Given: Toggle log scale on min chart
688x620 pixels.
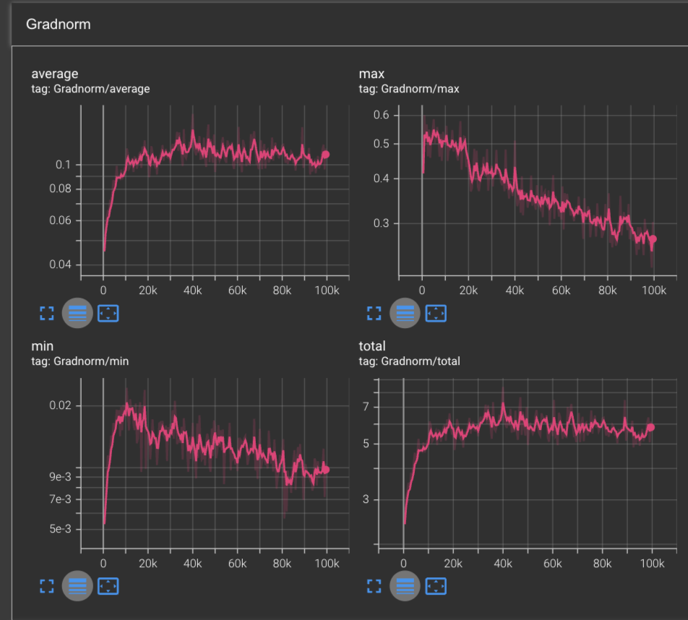Looking at the screenshot, I should coord(77,586).
